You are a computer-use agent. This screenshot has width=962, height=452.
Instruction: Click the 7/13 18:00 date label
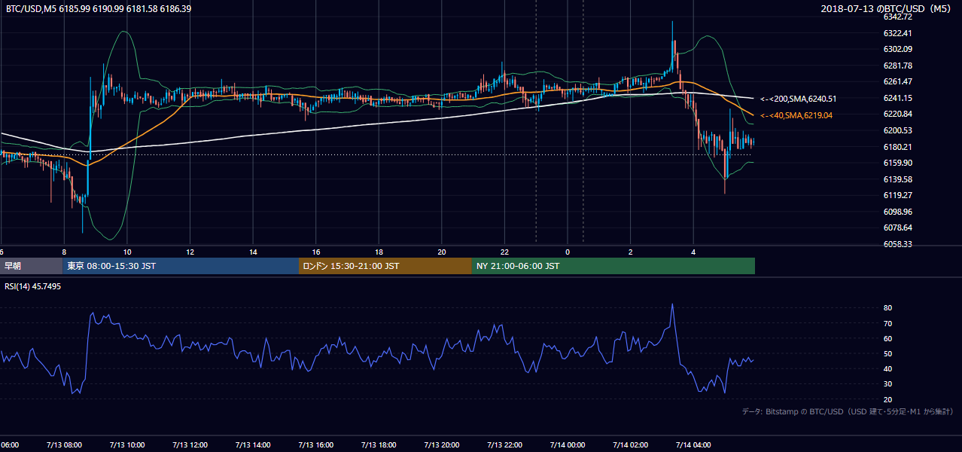click(379, 445)
